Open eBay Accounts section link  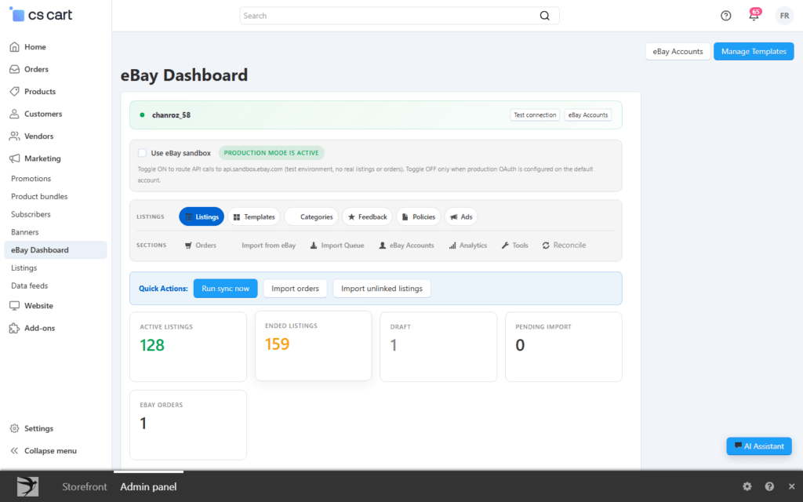[406, 246]
